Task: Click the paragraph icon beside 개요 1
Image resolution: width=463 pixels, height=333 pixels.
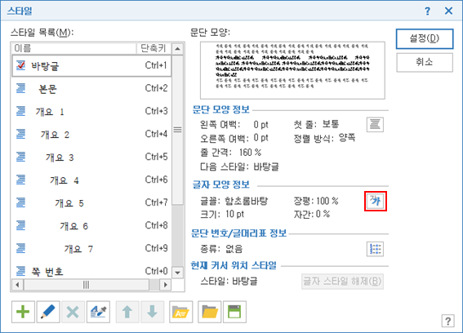Action: [x=20, y=111]
